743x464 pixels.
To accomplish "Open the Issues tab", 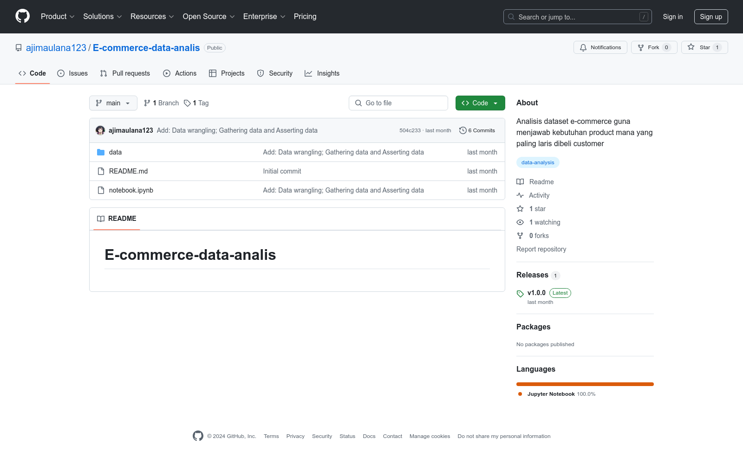I will click(x=72, y=73).
